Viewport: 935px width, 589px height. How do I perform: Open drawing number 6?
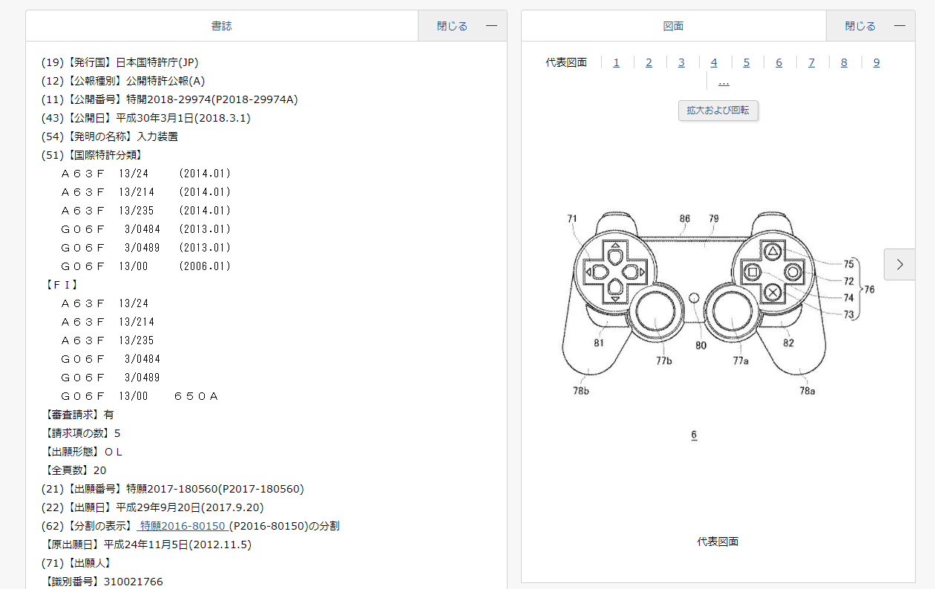778,62
